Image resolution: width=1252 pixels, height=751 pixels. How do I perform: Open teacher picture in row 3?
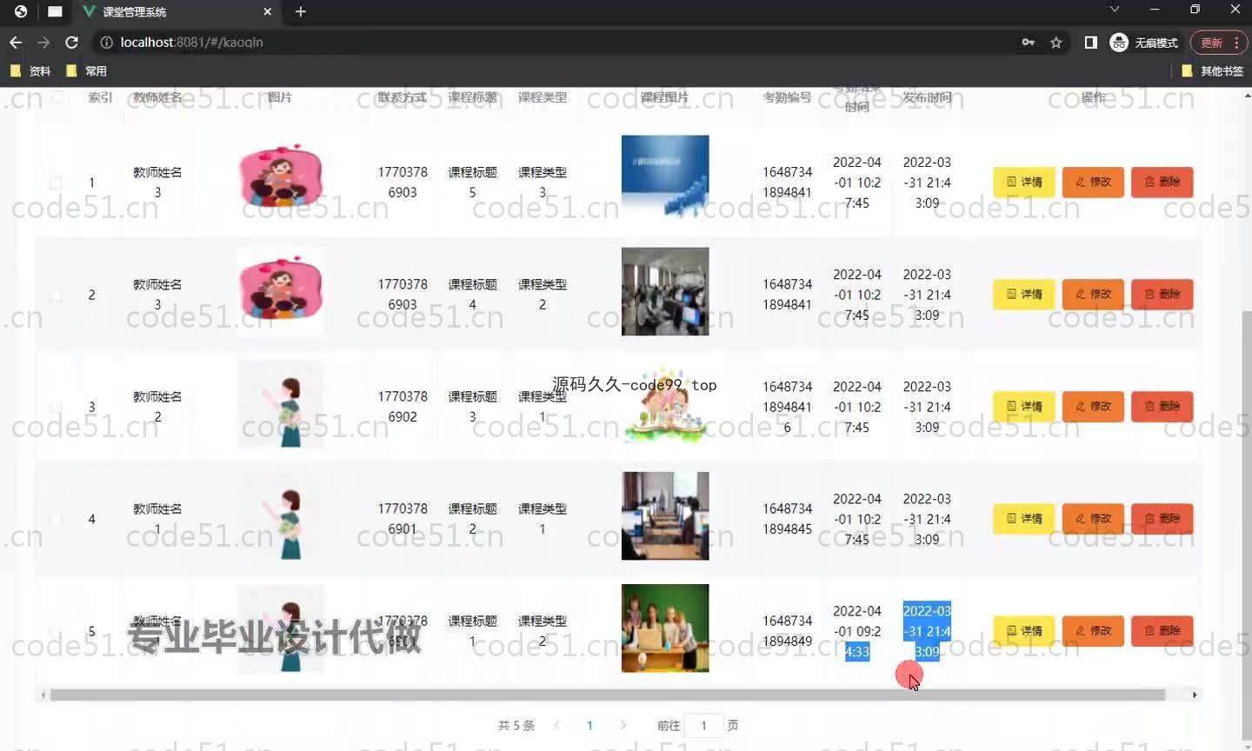pyautogui.click(x=280, y=403)
